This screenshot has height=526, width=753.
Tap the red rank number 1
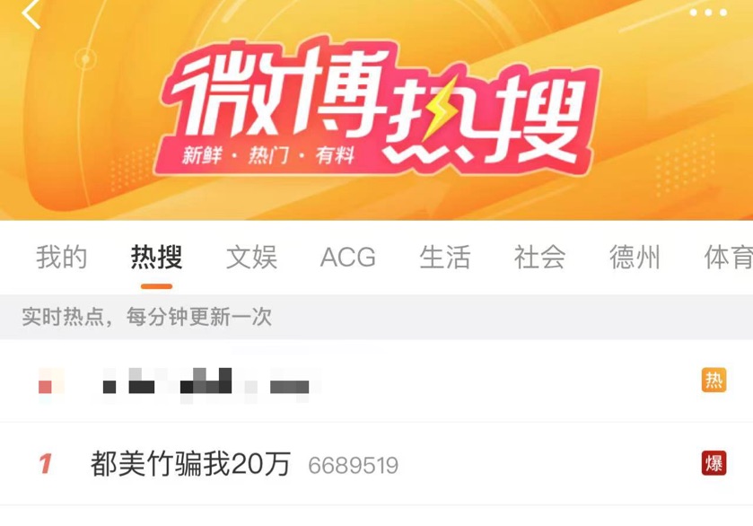(x=46, y=463)
